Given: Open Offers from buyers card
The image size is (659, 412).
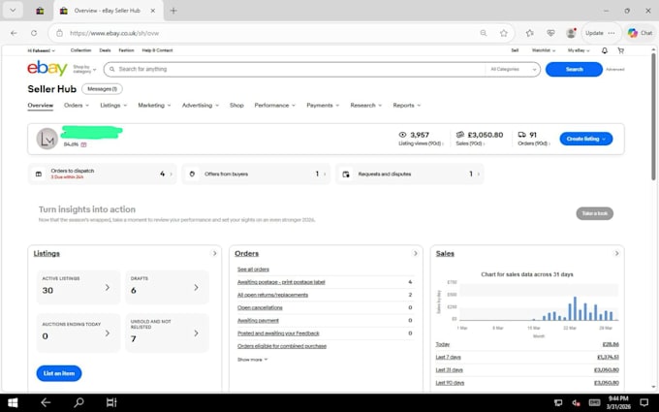Looking at the screenshot, I should pyautogui.click(x=256, y=174).
